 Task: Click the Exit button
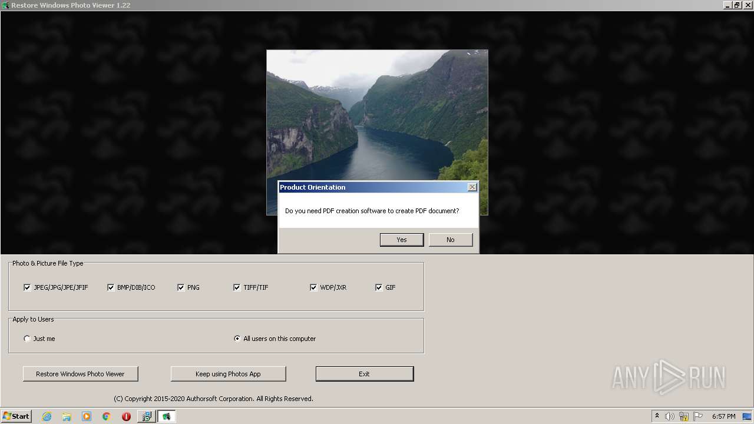coord(365,374)
